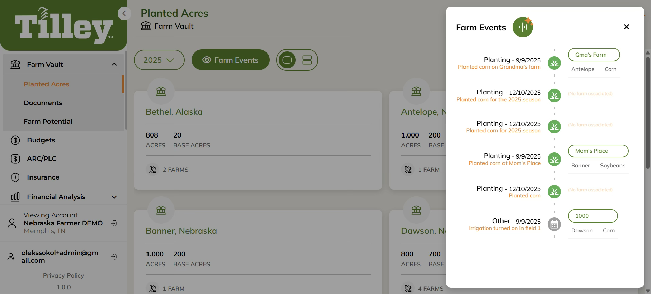Click 'Irrigation turned on in field 1' text

[x=505, y=228]
